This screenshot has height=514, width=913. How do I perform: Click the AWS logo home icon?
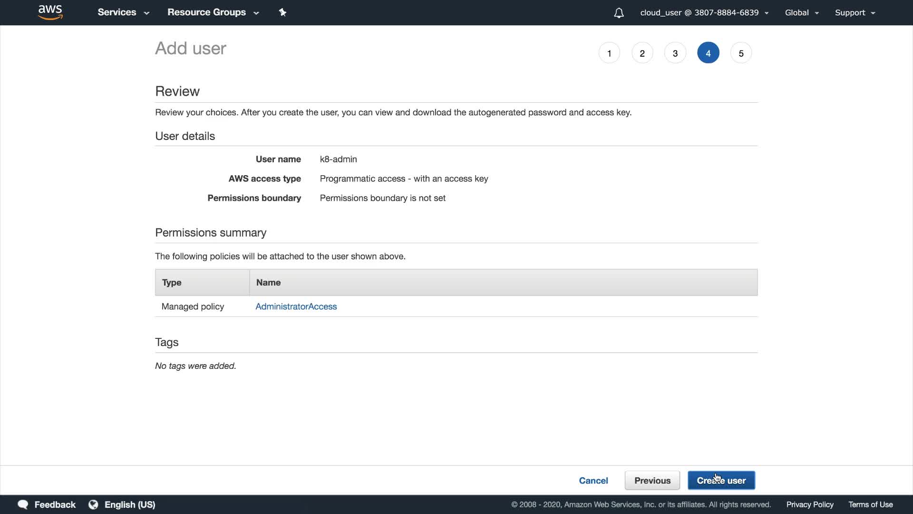(50, 12)
